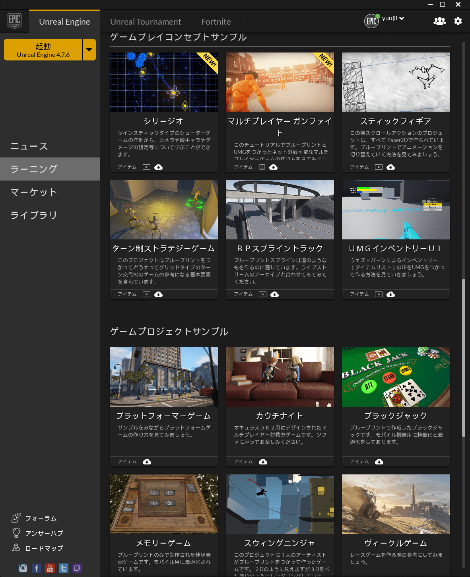The image size is (470, 577).
Task: Open launcher settings
Action: pyautogui.click(x=458, y=21)
